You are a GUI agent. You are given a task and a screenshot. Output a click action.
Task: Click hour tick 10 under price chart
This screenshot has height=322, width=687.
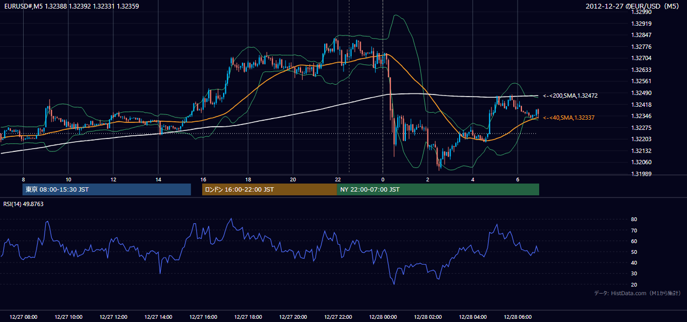click(x=68, y=179)
